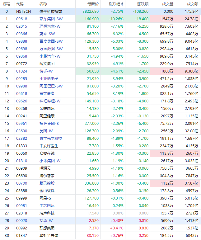Open 美团-W stock

pyautogui.click(x=46, y=131)
